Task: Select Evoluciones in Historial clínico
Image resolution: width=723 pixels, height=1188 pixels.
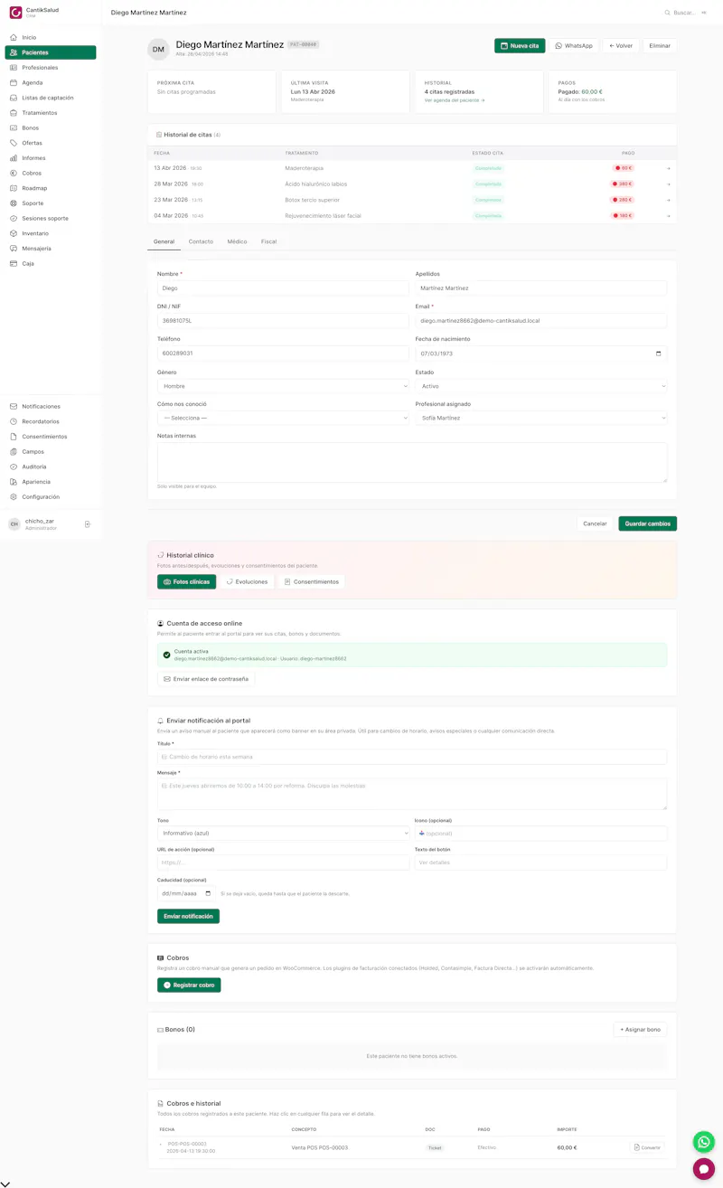Action: point(247,581)
